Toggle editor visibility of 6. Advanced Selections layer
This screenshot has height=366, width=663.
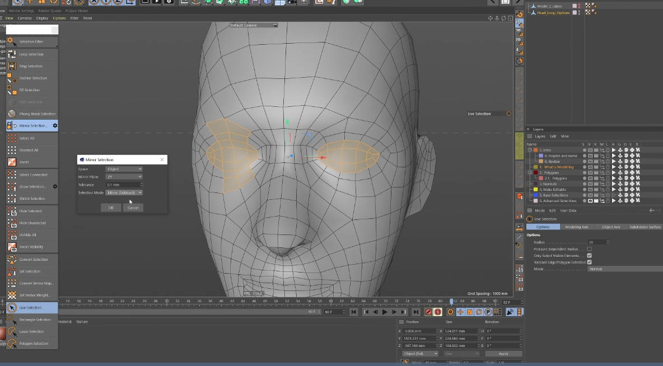[x=590, y=201]
